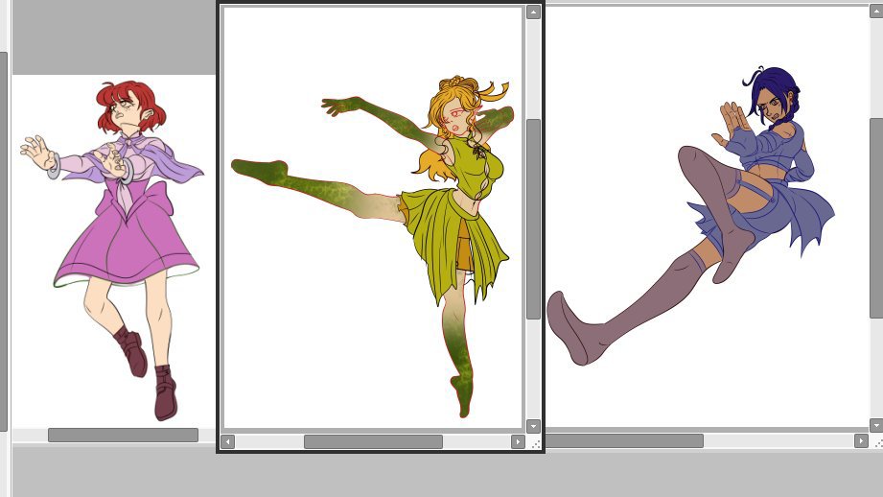
Task: Click vertical scrollbar thumb of right canvas window
Action: pos(876,218)
